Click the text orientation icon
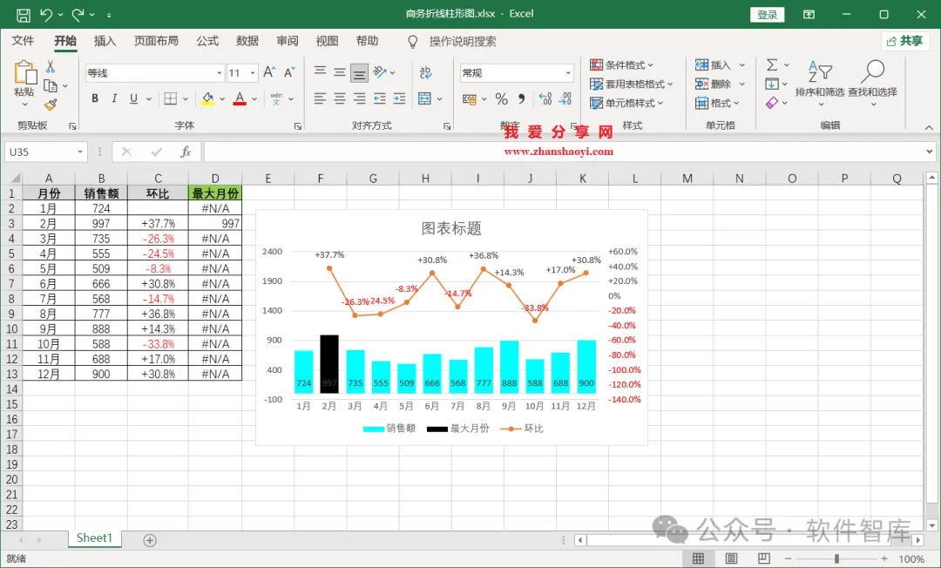The image size is (941, 568). (380, 72)
